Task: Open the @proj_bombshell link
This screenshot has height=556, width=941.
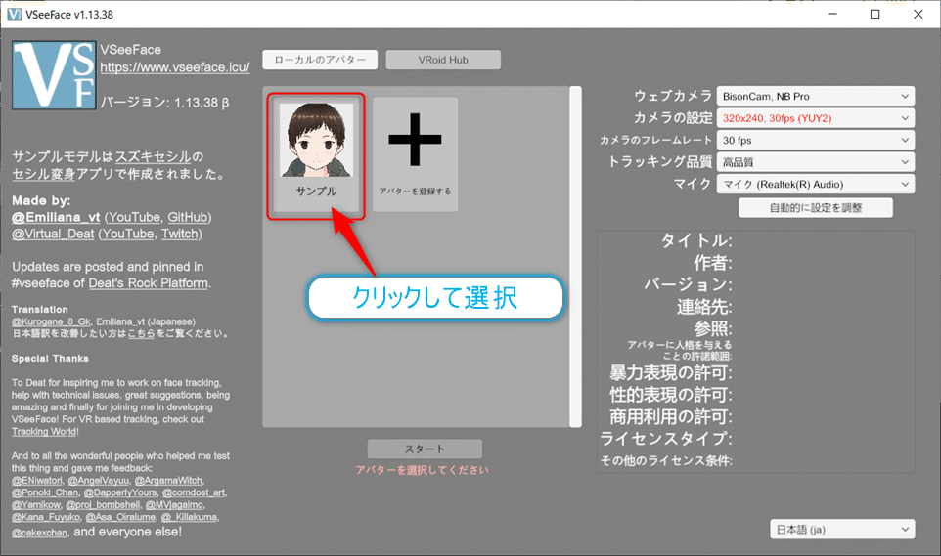Action: tap(103, 504)
